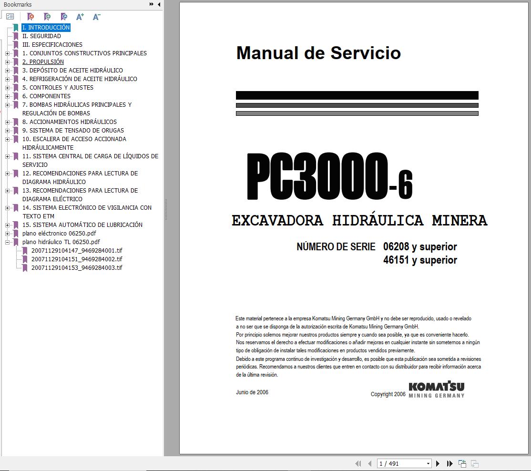Open 1. CONJUNTOS CONSTRUCTIVOS PRINCIPALES bookmark
This screenshot has height=471, width=531.
tap(84, 53)
